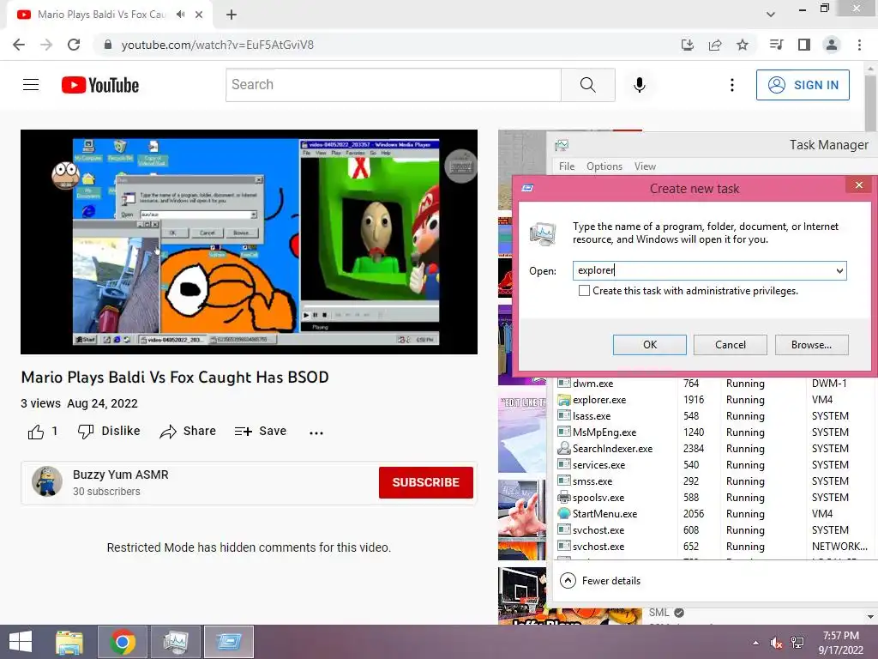
Task: Open Chrome media controls icon
Action: tap(776, 45)
